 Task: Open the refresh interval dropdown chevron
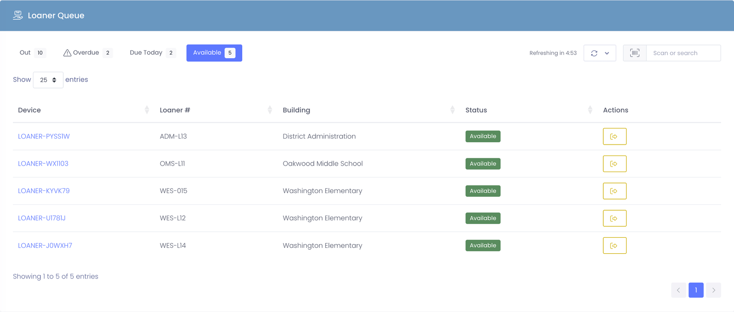point(607,53)
